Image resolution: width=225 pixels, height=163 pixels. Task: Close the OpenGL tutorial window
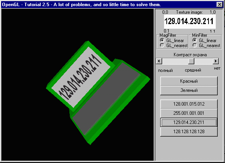click(220, 5)
